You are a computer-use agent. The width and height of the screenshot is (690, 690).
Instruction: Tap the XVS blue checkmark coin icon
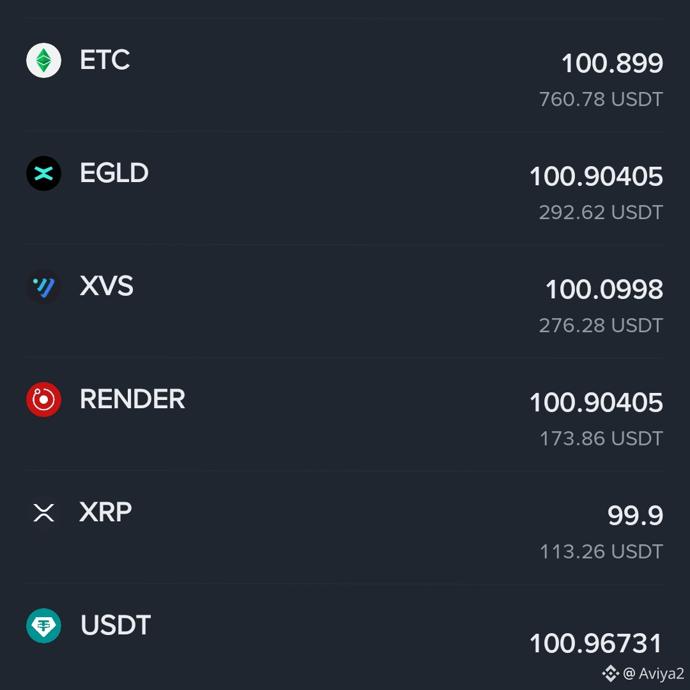(43, 286)
